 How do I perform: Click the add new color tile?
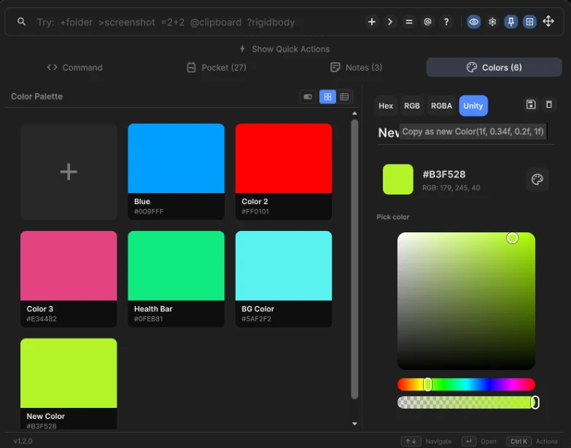[69, 172]
